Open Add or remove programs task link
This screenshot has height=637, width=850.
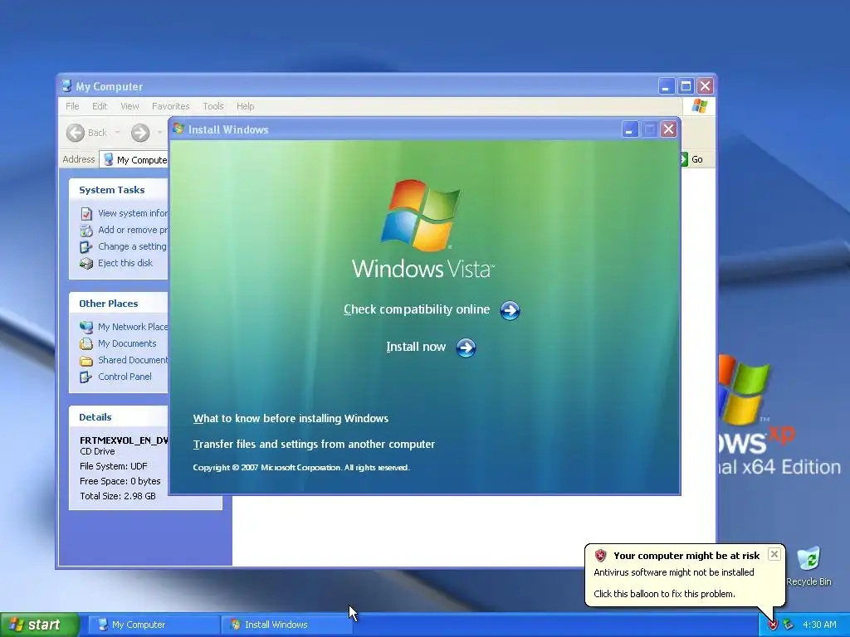(133, 230)
